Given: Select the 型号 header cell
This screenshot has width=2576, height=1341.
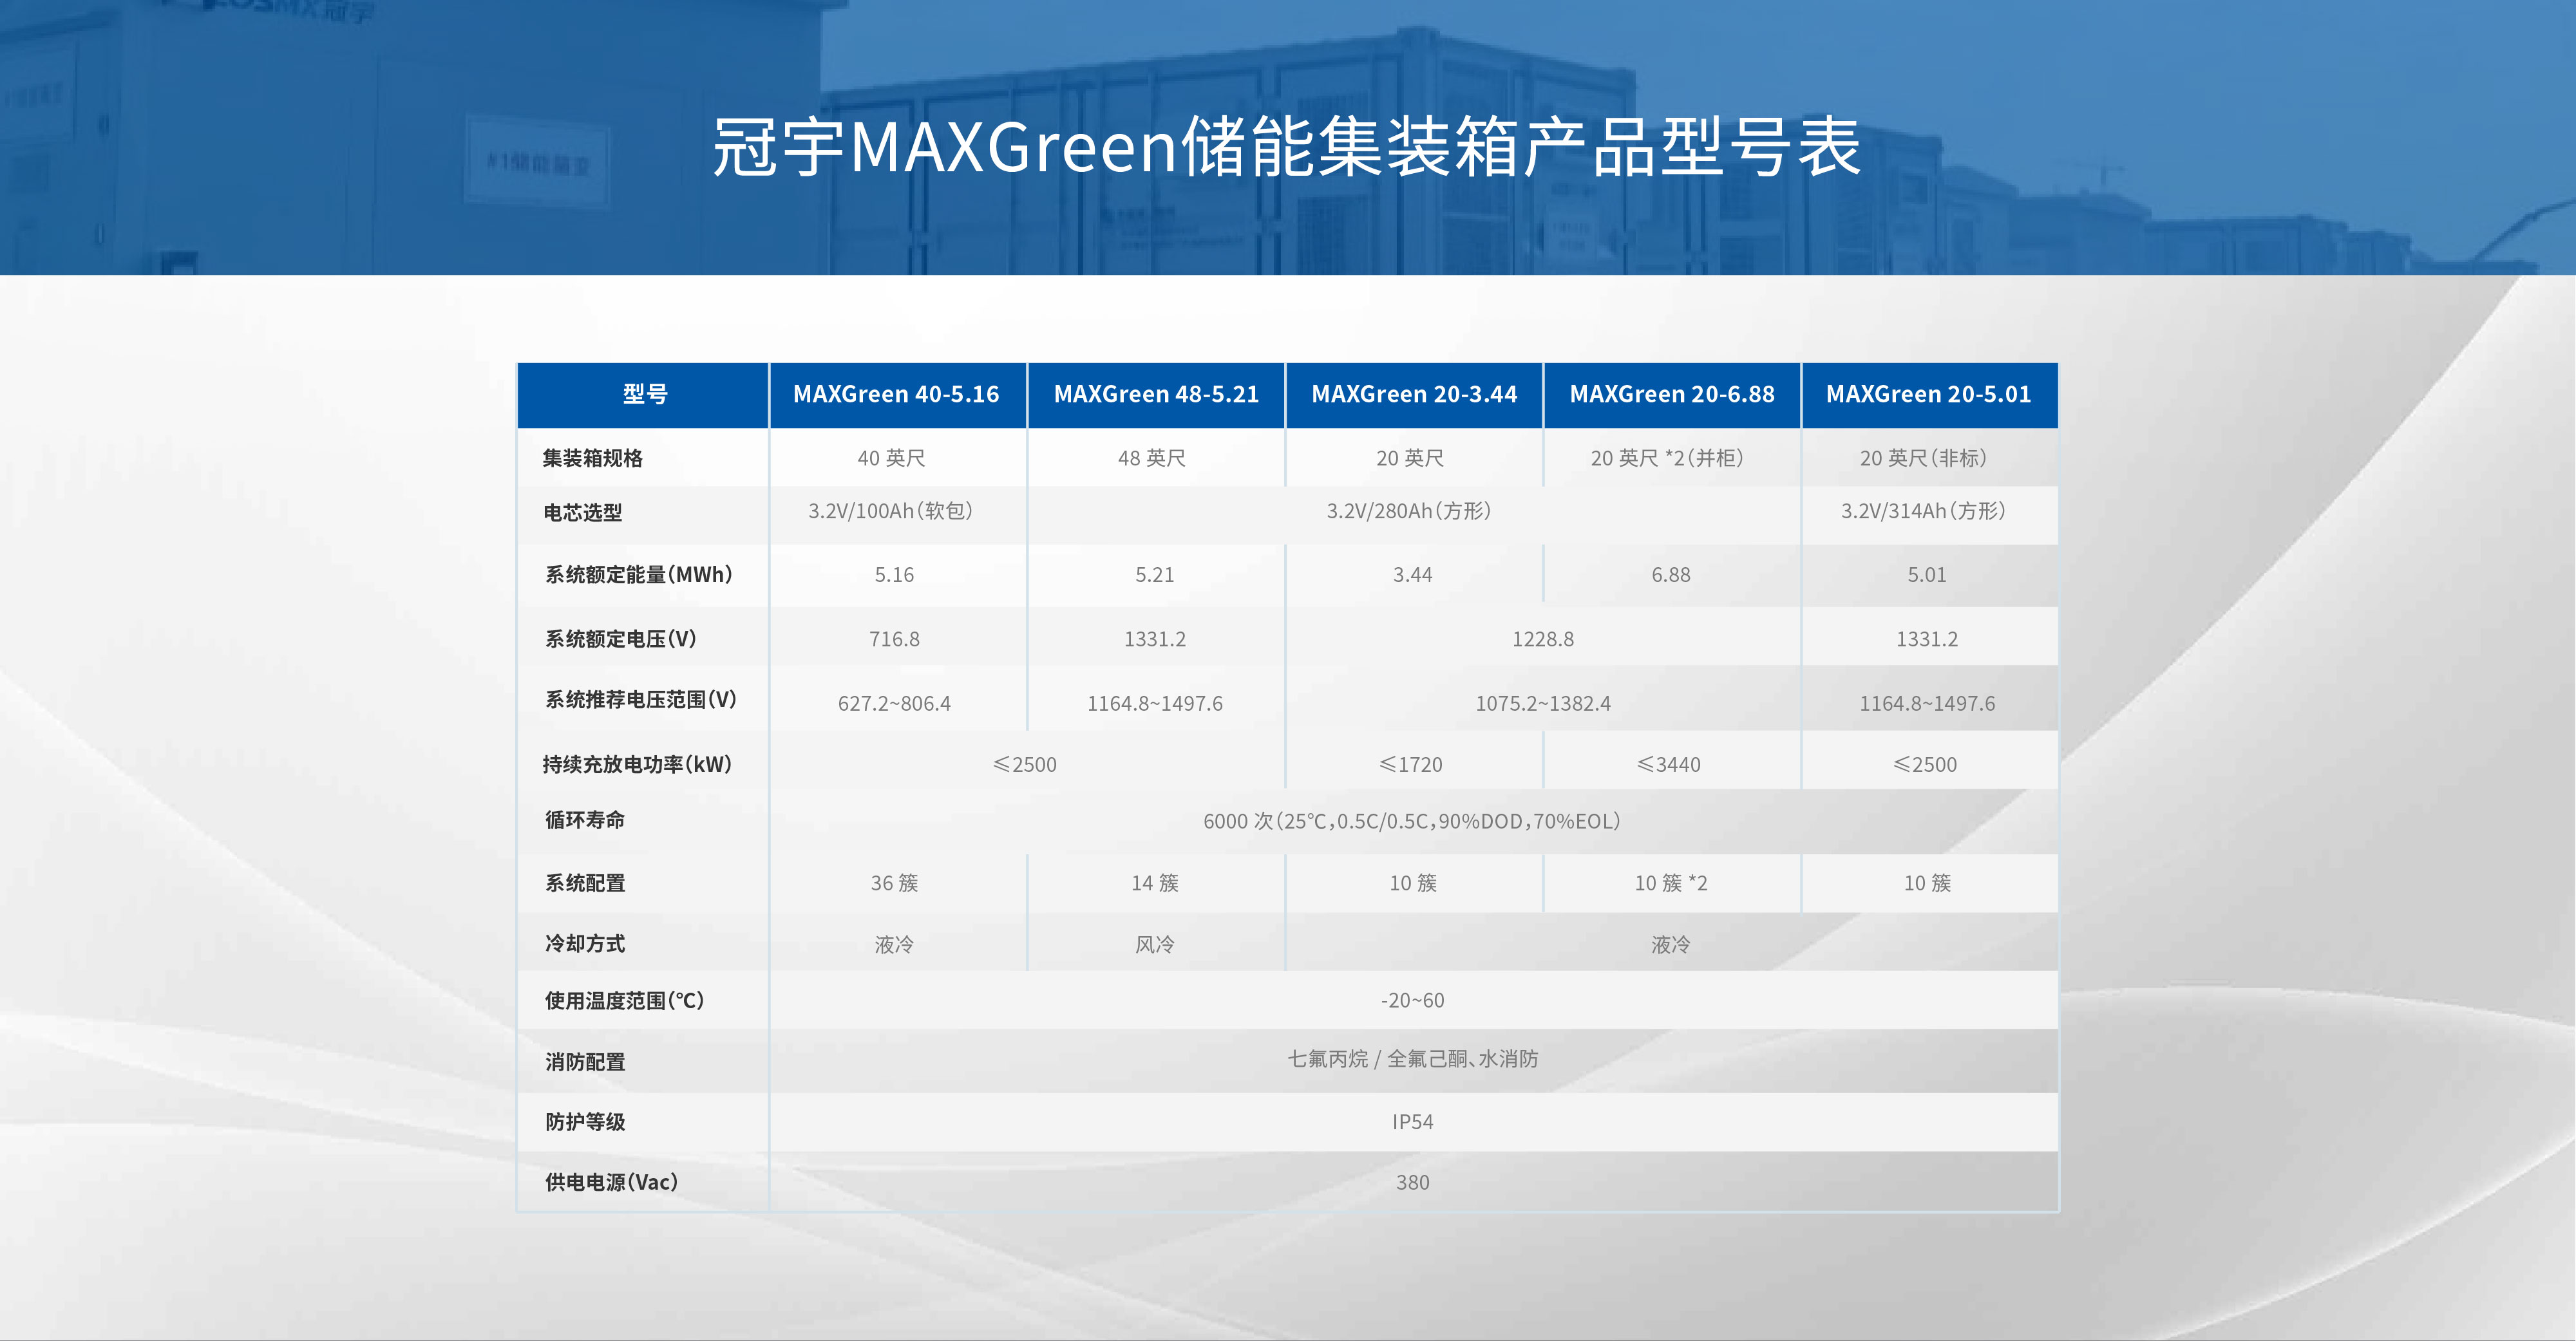Looking at the screenshot, I should tap(644, 395).
